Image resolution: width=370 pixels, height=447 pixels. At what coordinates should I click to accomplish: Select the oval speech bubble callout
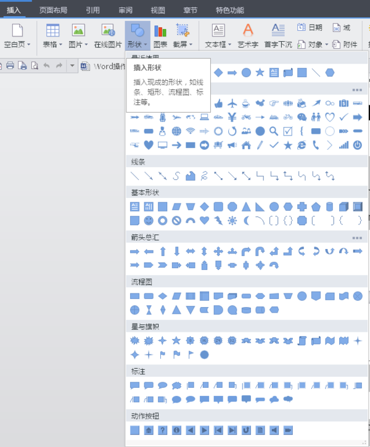(x=162, y=385)
